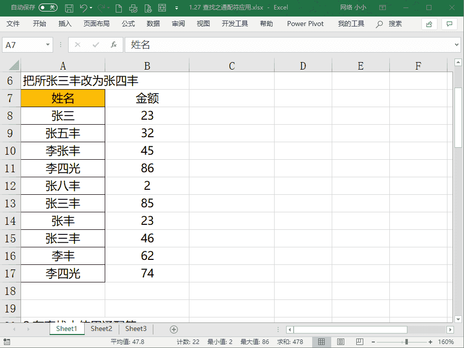Click the Insert Function fx icon
The height and width of the screenshot is (348, 464).
coord(114,45)
